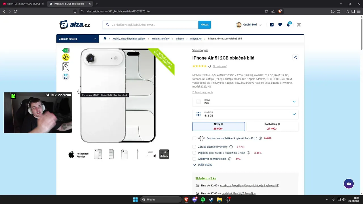363x204 pixels.
Task: Launch Spotify from the taskbar
Action: point(203,199)
